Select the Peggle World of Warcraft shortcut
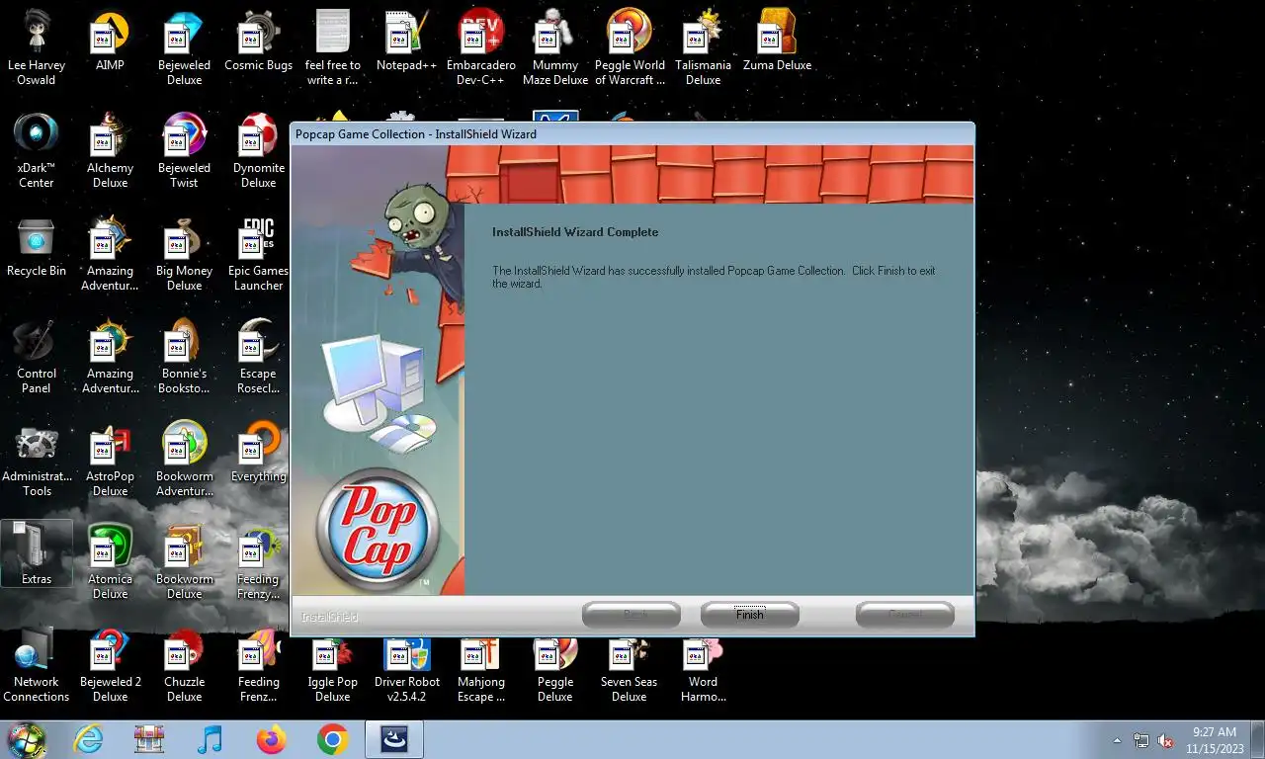The width and height of the screenshot is (1265, 759). [x=630, y=47]
